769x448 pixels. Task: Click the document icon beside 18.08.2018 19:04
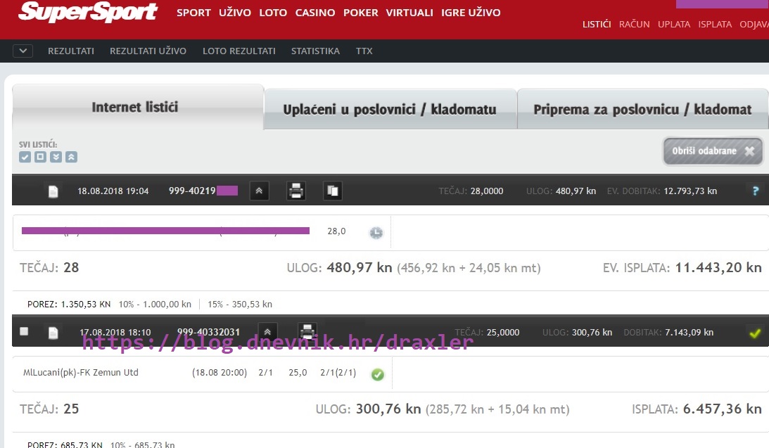point(53,191)
